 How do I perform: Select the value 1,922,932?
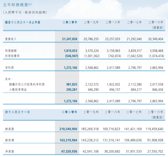click(114, 84)
